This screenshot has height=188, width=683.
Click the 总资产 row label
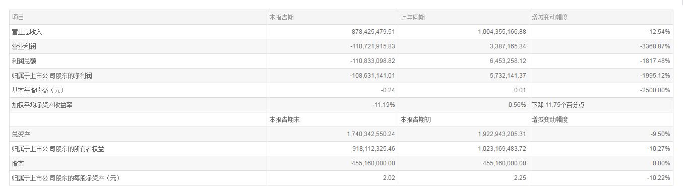[x=21, y=134]
